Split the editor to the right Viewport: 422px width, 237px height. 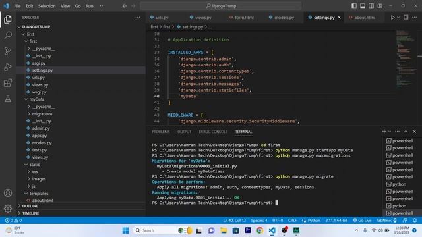tap(406, 18)
